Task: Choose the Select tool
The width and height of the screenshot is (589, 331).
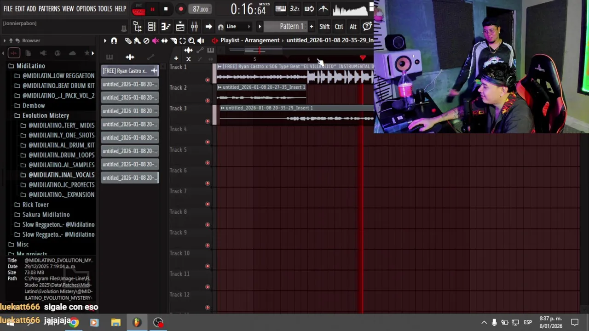Action: pos(183,40)
